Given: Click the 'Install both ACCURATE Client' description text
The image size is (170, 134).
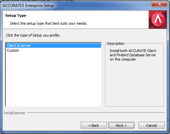Looking at the screenshot, I should [133, 51].
